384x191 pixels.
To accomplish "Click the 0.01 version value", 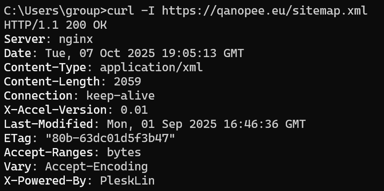I will tap(134, 110).
